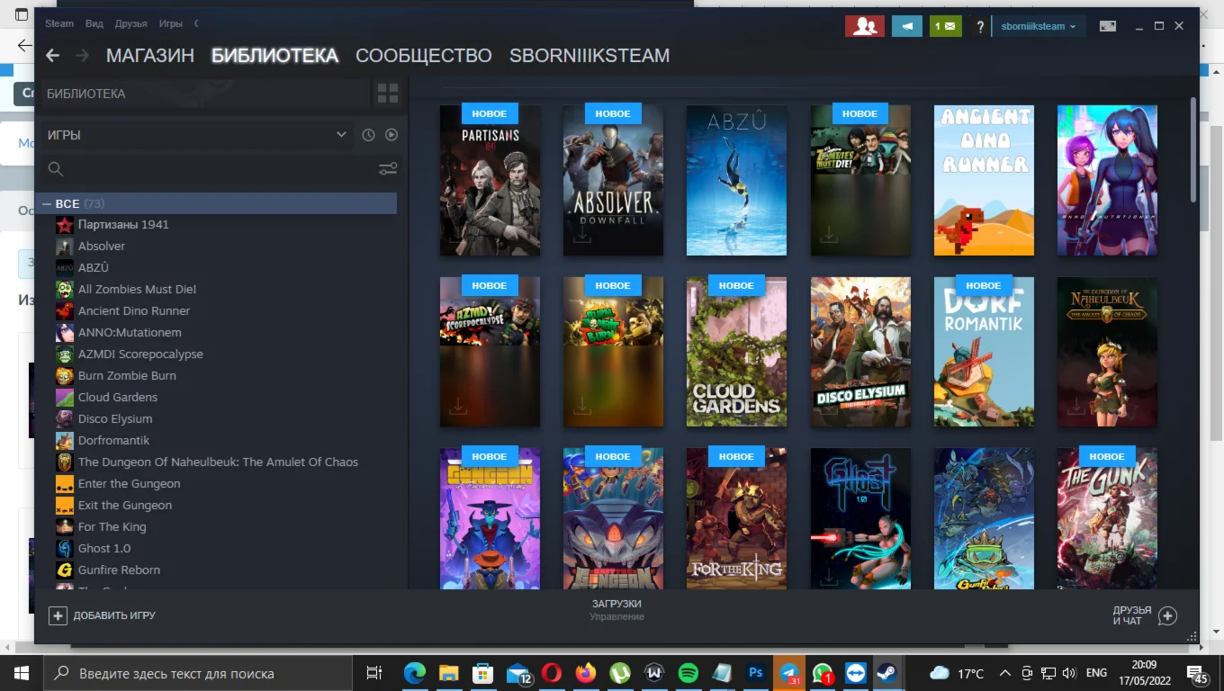Click the recent activity clock icon
The height and width of the screenshot is (691, 1224).
(368, 135)
